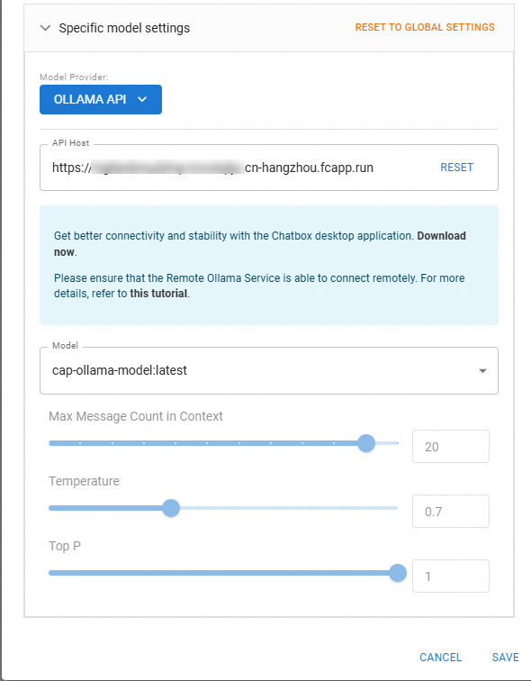This screenshot has height=681, width=531.
Task: Collapse the Specific model settings chevron
Action: coord(45,28)
